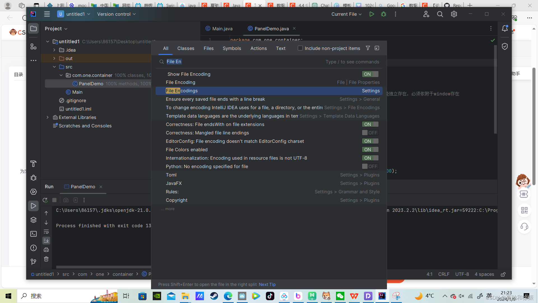Toggle the read-only lock in status bar

[503, 274]
